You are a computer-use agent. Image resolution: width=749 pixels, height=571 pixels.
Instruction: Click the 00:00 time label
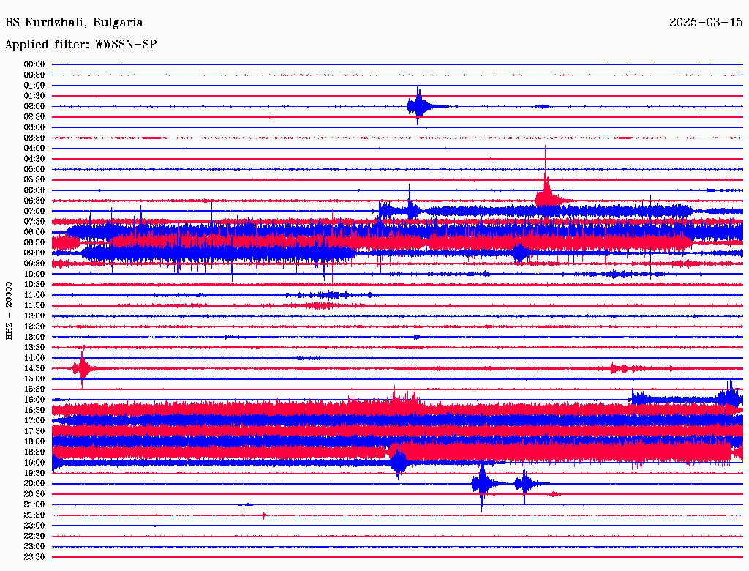34,64
